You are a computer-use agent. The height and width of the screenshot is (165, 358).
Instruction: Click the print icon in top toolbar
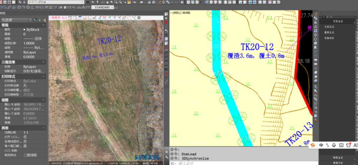tap(97, 2)
